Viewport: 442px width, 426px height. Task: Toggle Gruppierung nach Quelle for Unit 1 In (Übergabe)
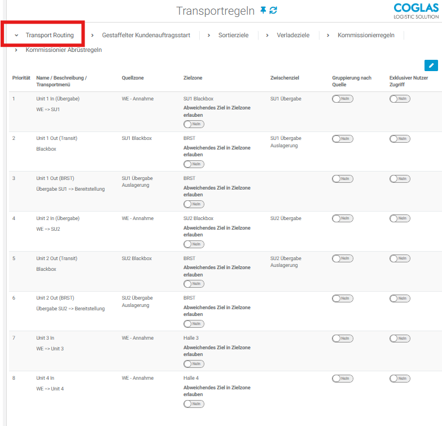pos(343,99)
